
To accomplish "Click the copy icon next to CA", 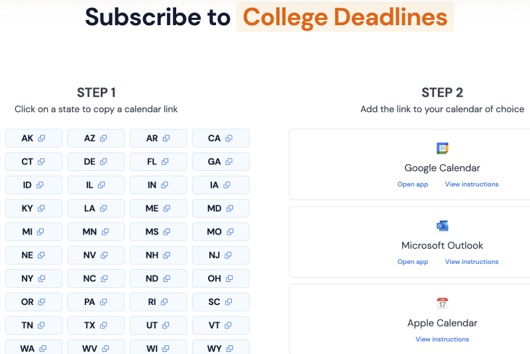I will coord(229,139).
